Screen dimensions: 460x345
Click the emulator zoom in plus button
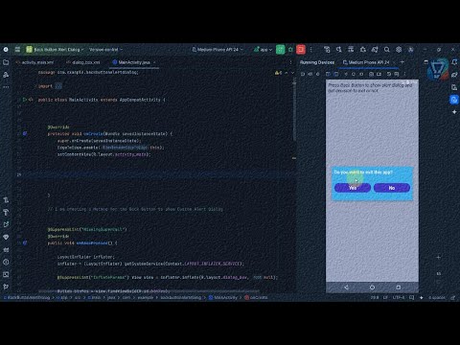coord(438,257)
